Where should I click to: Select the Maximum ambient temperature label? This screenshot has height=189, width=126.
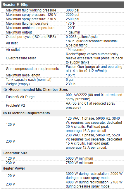pos(30,28)
